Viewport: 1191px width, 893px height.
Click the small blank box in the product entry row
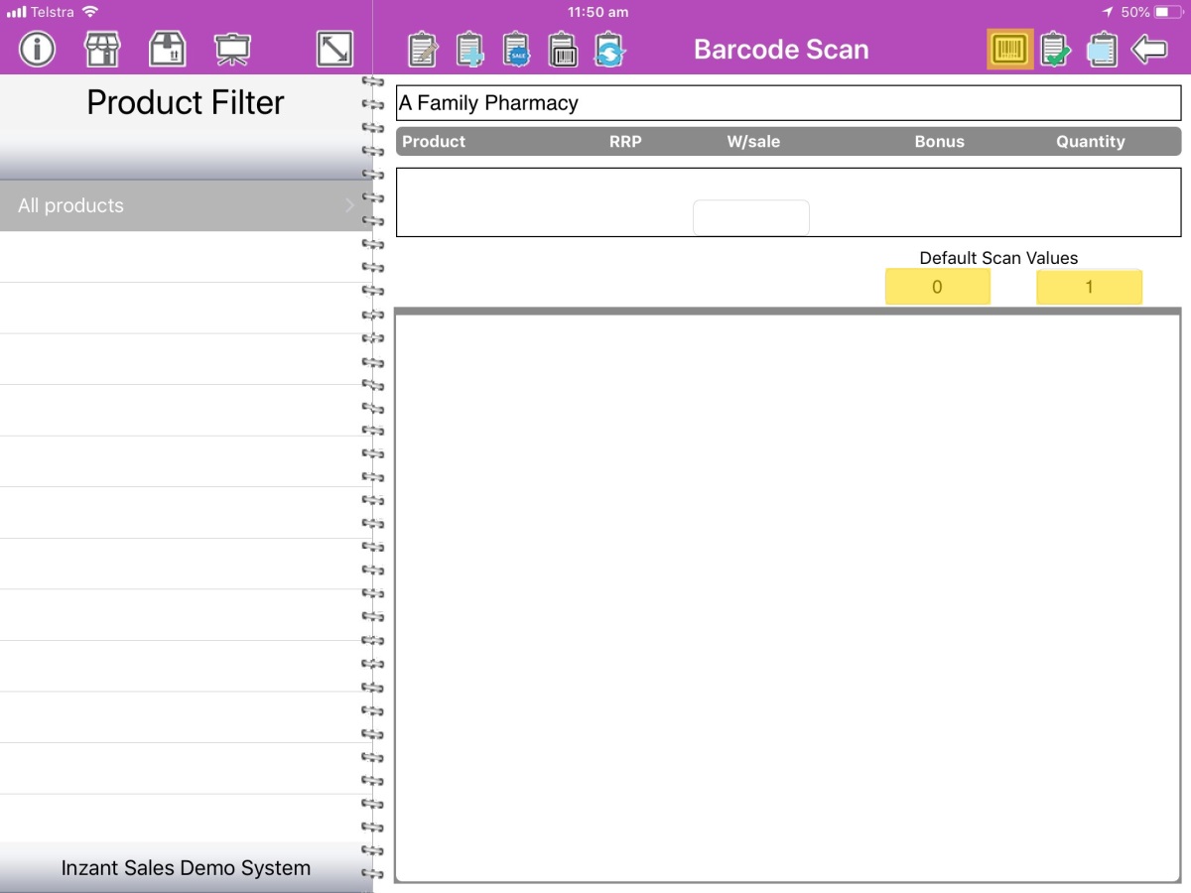coord(751,217)
